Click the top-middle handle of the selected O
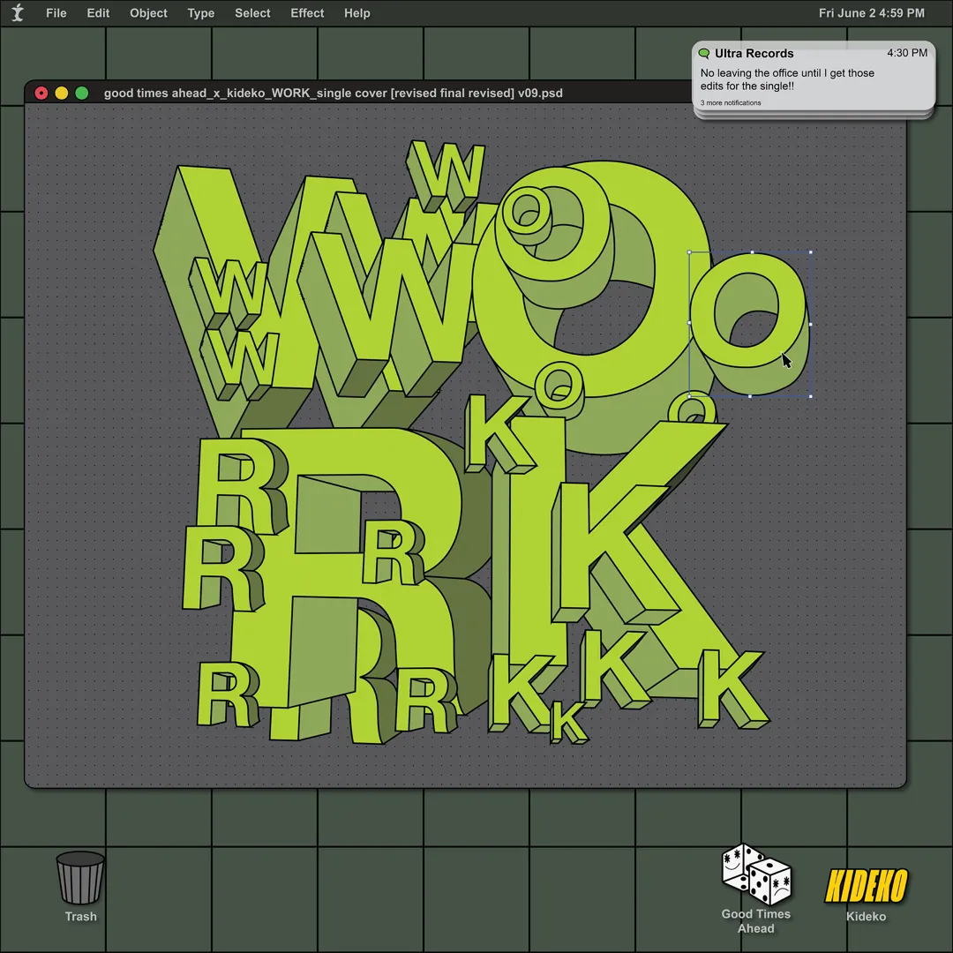Image resolution: width=953 pixels, height=953 pixels. (751, 252)
